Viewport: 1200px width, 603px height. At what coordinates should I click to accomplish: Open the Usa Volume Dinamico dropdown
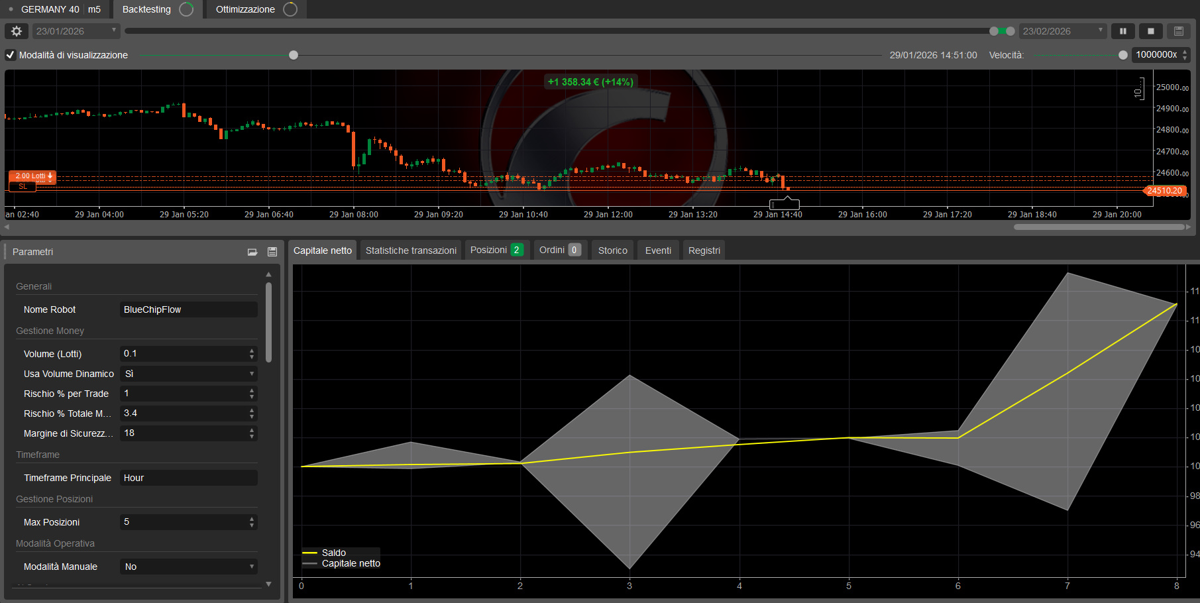point(188,374)
